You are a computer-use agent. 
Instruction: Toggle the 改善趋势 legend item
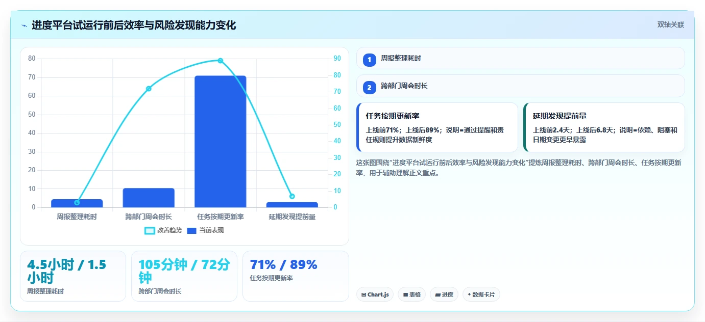163,230
